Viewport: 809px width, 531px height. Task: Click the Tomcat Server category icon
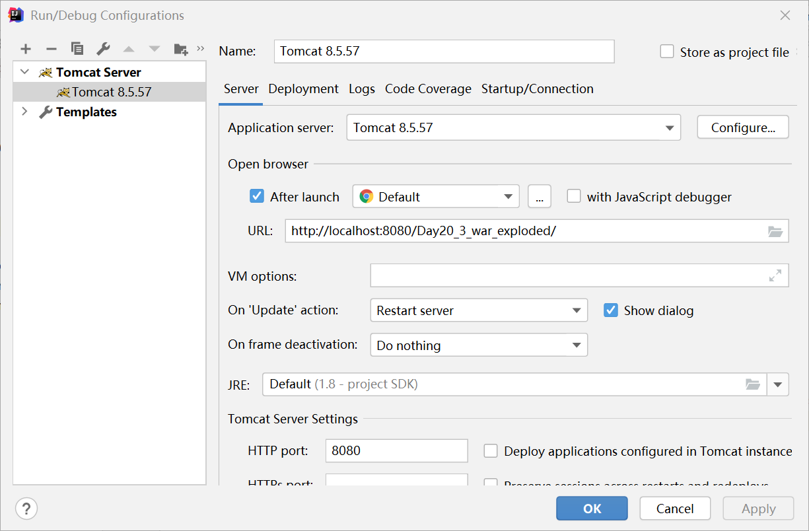46,73
